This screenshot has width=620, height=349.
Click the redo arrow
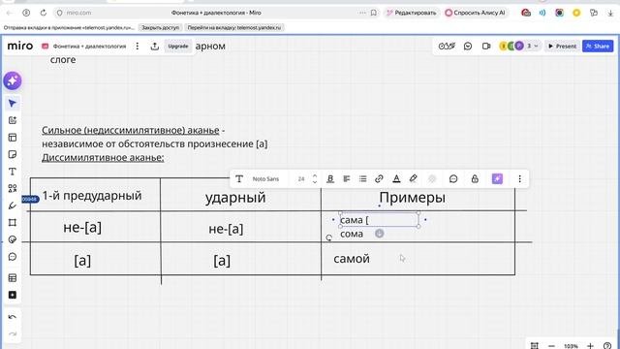13,333
